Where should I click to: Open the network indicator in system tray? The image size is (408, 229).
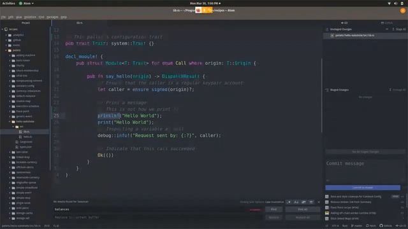click(389, 3)
